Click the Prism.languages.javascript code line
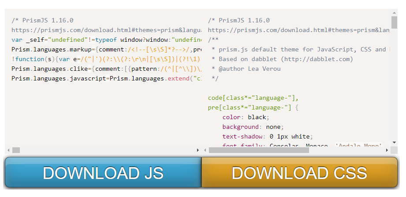This screenshot has width=406, height=197. (x=106, y=78)
